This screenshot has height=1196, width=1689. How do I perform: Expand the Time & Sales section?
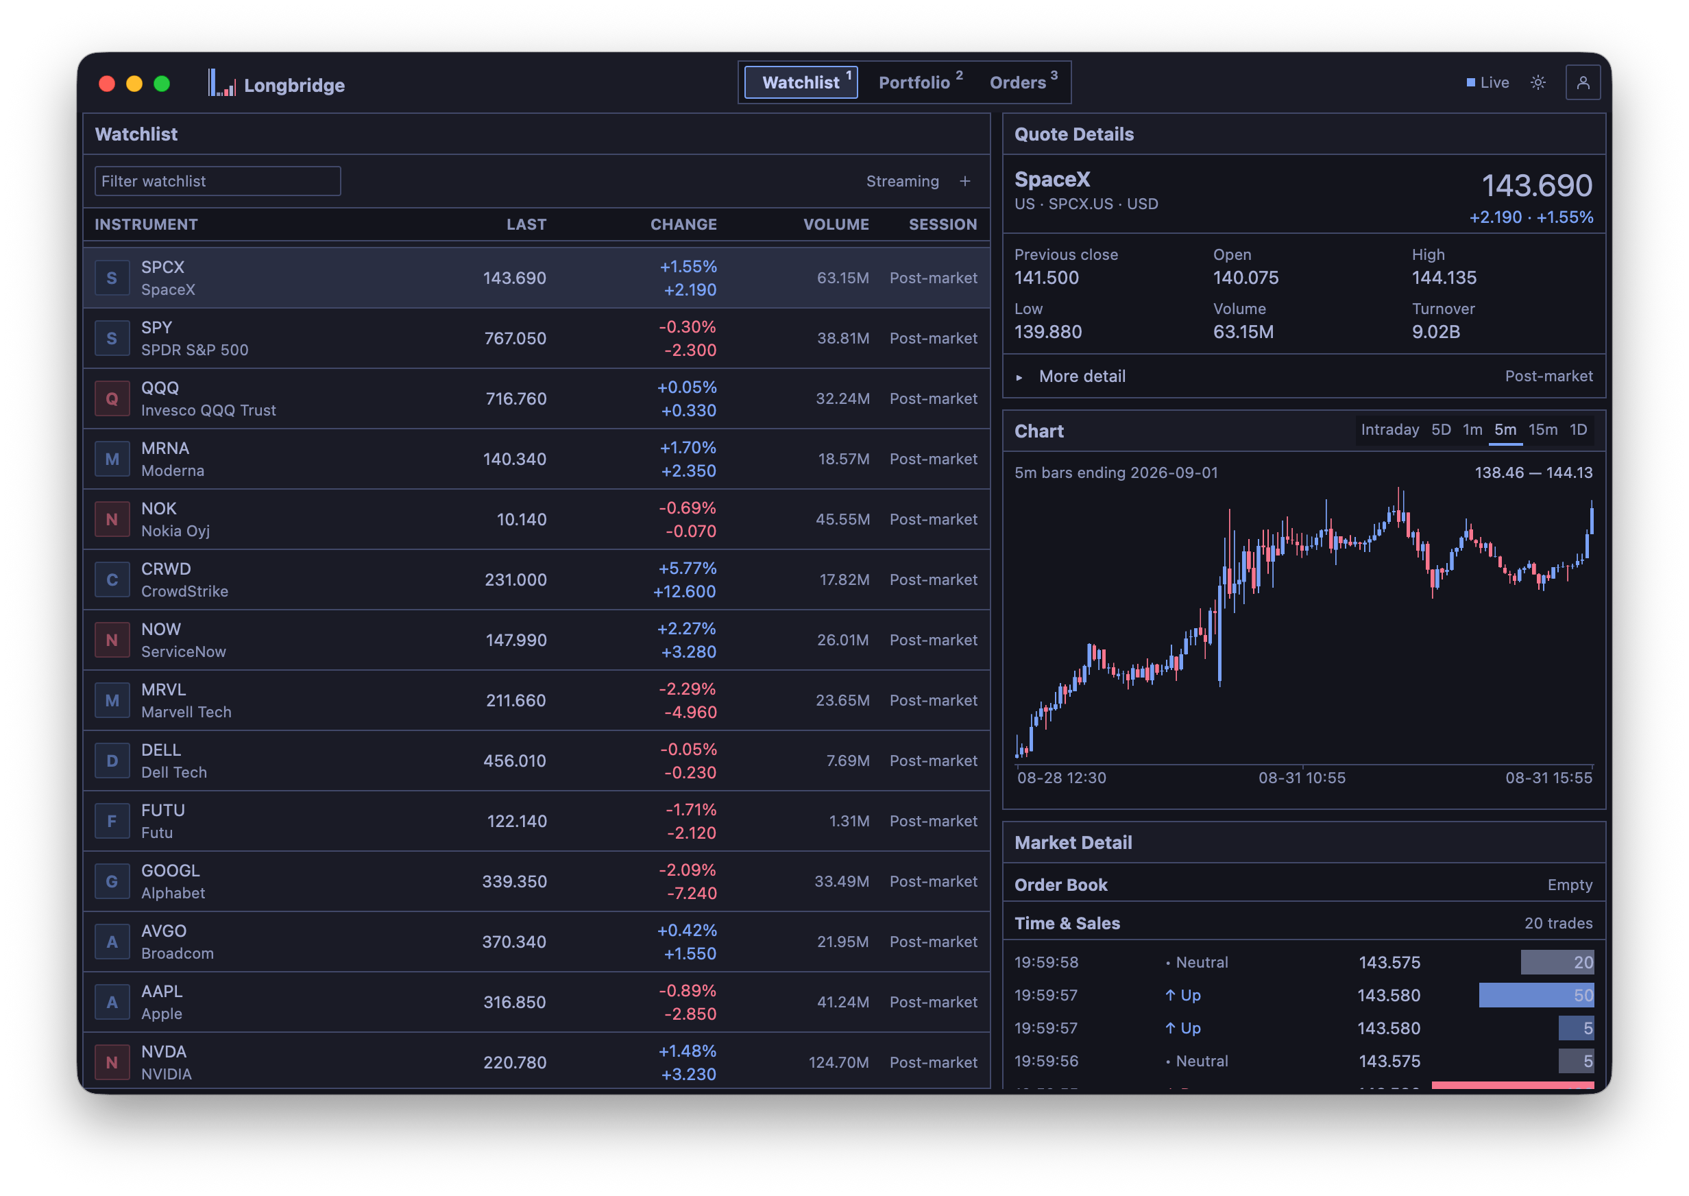click(x=1302, y=923)
